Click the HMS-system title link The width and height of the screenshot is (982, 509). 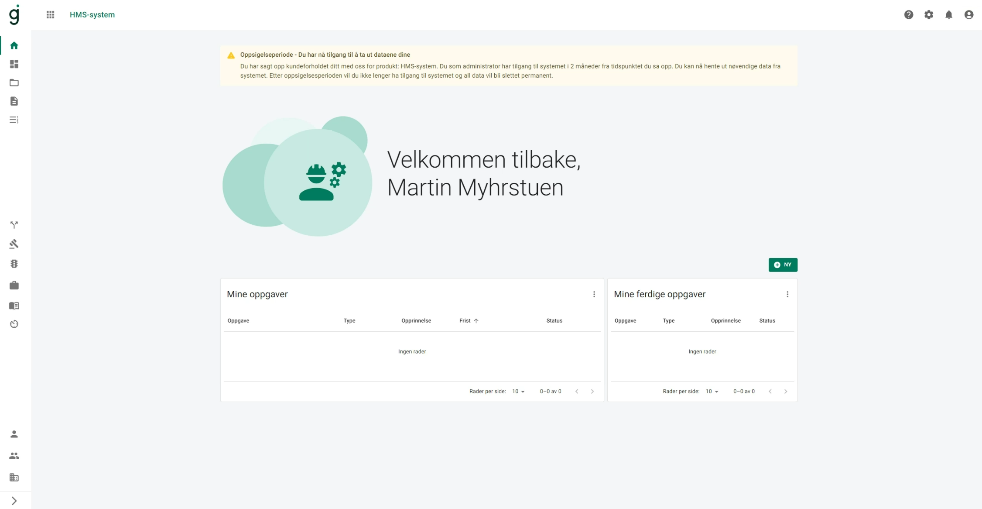click(x=92, y=15)
